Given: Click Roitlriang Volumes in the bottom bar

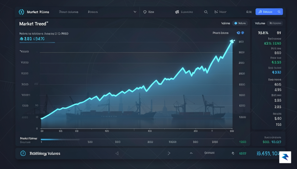Looking at the screenshot, I should tap(45, 153).
